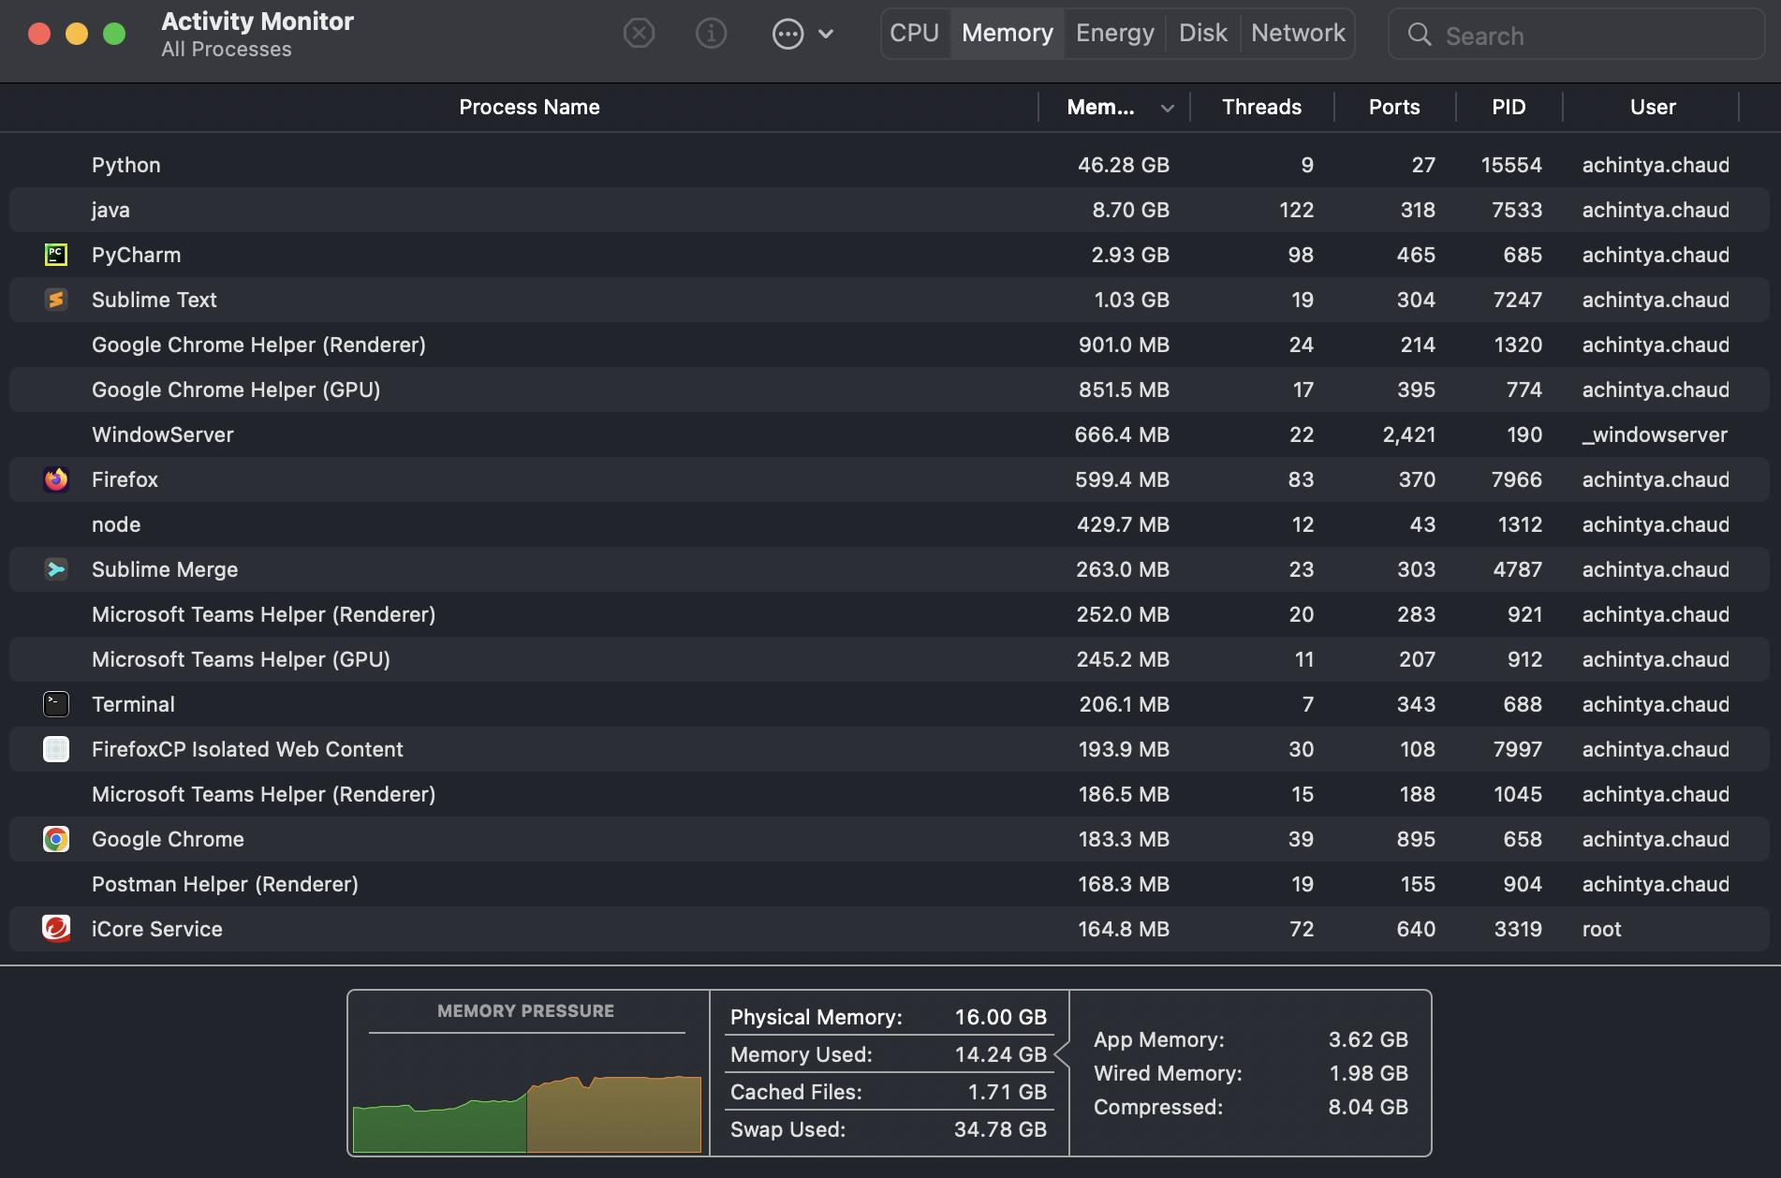Select Google Chrome Helper (GPU) row name
The height and width of the screenshot is (1178, 1781).
236,390
